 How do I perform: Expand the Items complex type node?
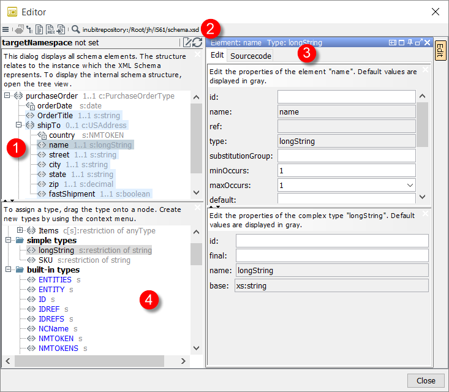(20, 230)
